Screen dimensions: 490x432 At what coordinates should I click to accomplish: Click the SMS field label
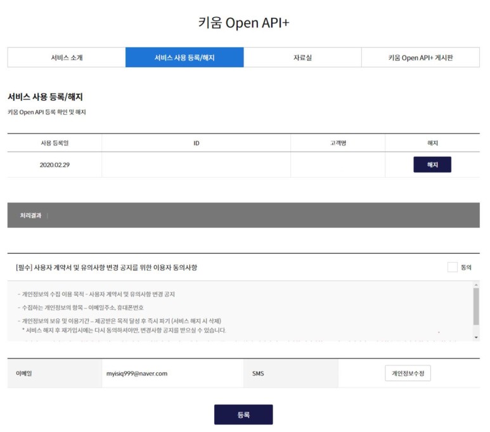tap(258, 374)
